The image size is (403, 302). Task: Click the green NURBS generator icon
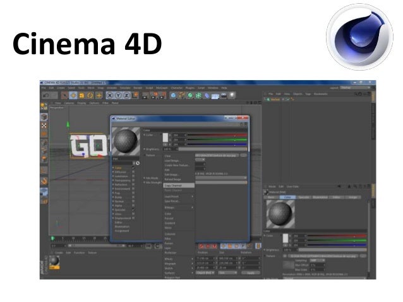tap(190, 96)
